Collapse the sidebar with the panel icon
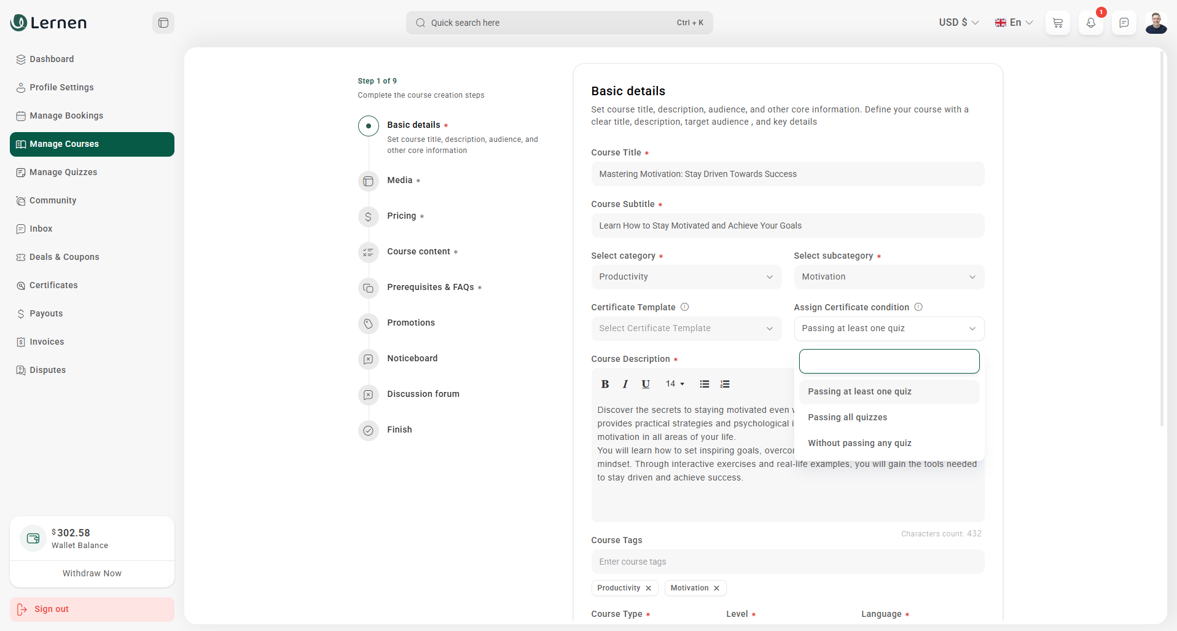The width and height of the screenshot is (1177, 631). click(163, 23)
